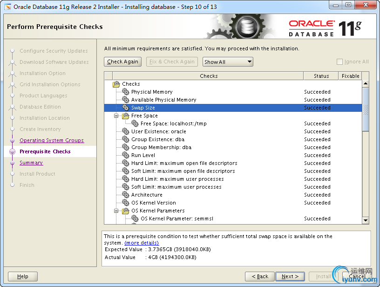Select the OS Kernel Parameter: semmsl row
The image size is (380, 287).
(x=233, y=219)
